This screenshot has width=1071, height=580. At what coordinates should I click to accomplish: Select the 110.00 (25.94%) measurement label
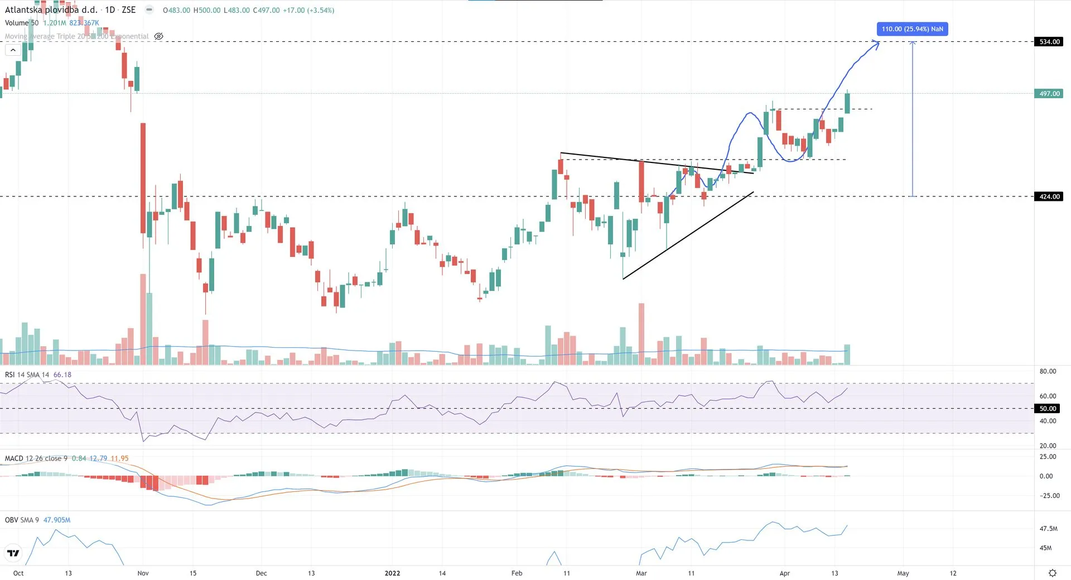(x=912, y=29)
